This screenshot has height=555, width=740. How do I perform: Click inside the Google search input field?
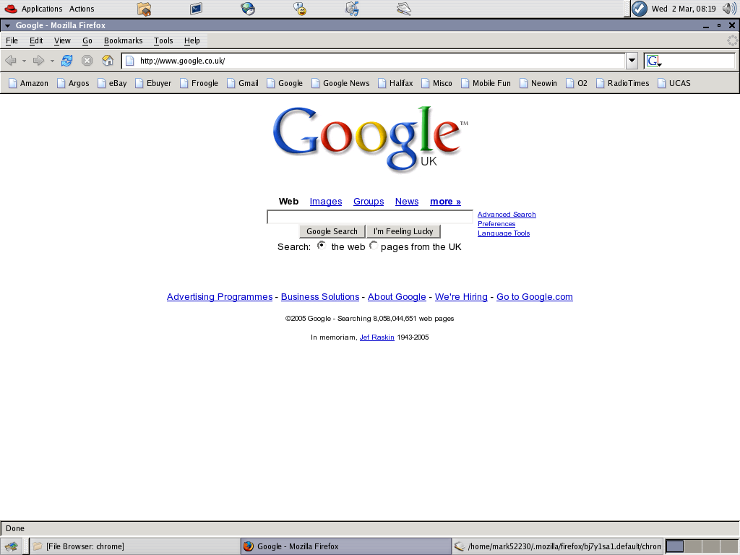370,216
